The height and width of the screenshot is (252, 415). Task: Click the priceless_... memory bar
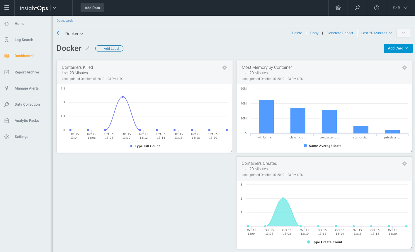392,132
